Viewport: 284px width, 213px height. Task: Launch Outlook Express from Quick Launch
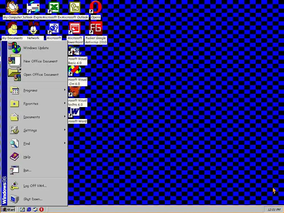pos(35,210)
